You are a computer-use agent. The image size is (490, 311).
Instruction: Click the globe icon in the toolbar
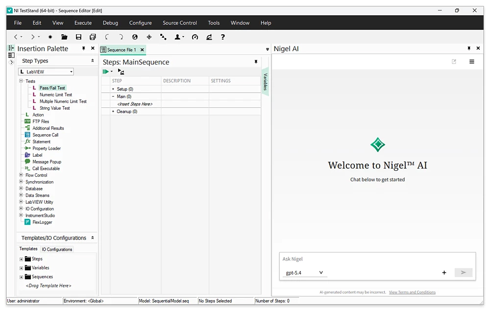click(x=135, y=37)
